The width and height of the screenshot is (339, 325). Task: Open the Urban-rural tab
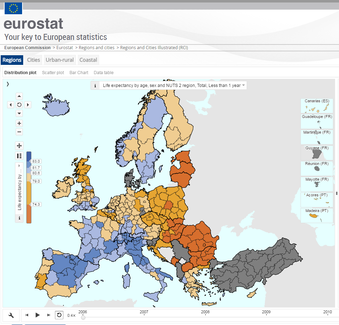pyautogui.click(x=60, y=60)
